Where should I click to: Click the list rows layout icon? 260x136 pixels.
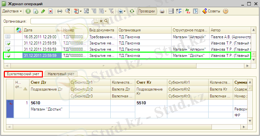point(171,11)
